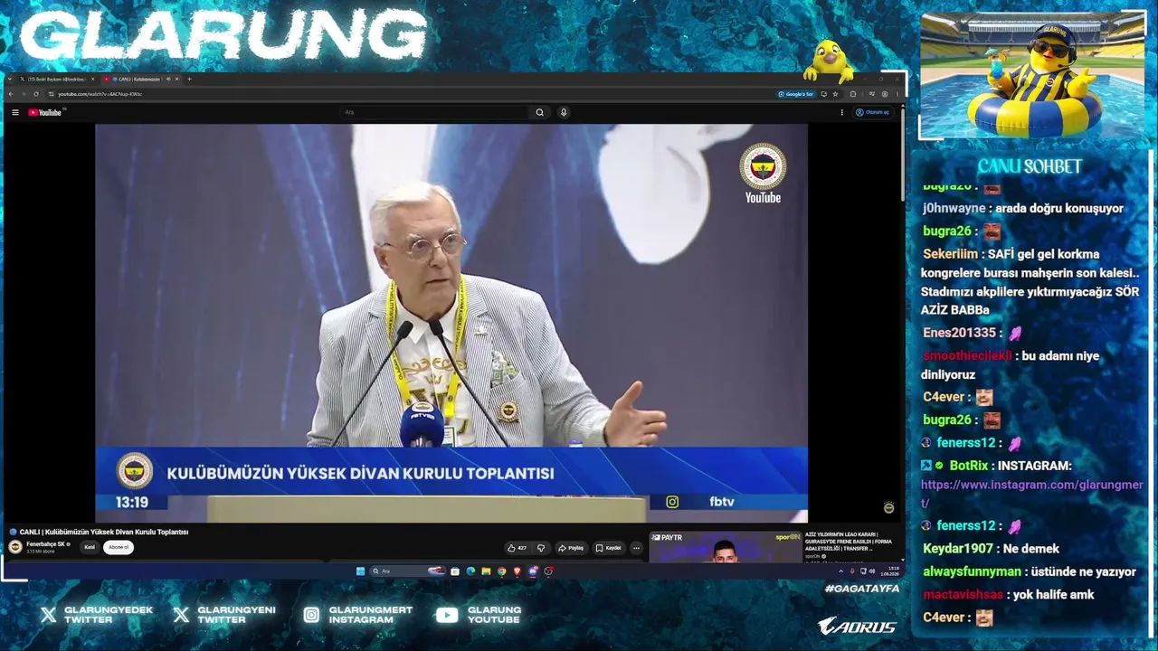Show hidden system tray icons chevron
Image resolution: width=1158 pixels, height=651 pixels.
click(840, 571)
